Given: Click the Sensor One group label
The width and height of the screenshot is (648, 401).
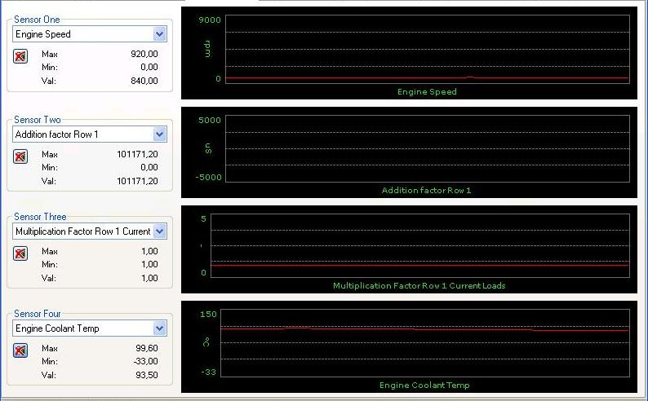Looking at the screenshot, I should (37, 20).
